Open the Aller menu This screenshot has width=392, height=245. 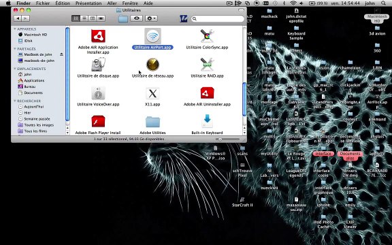(x=112, y=3)
